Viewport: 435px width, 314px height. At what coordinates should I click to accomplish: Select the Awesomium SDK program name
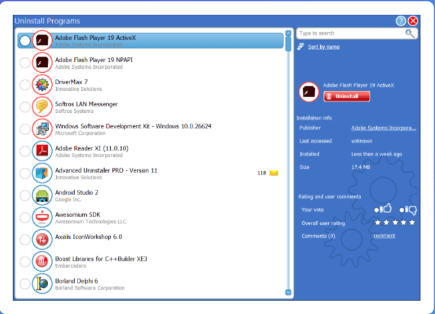[78, 214]
